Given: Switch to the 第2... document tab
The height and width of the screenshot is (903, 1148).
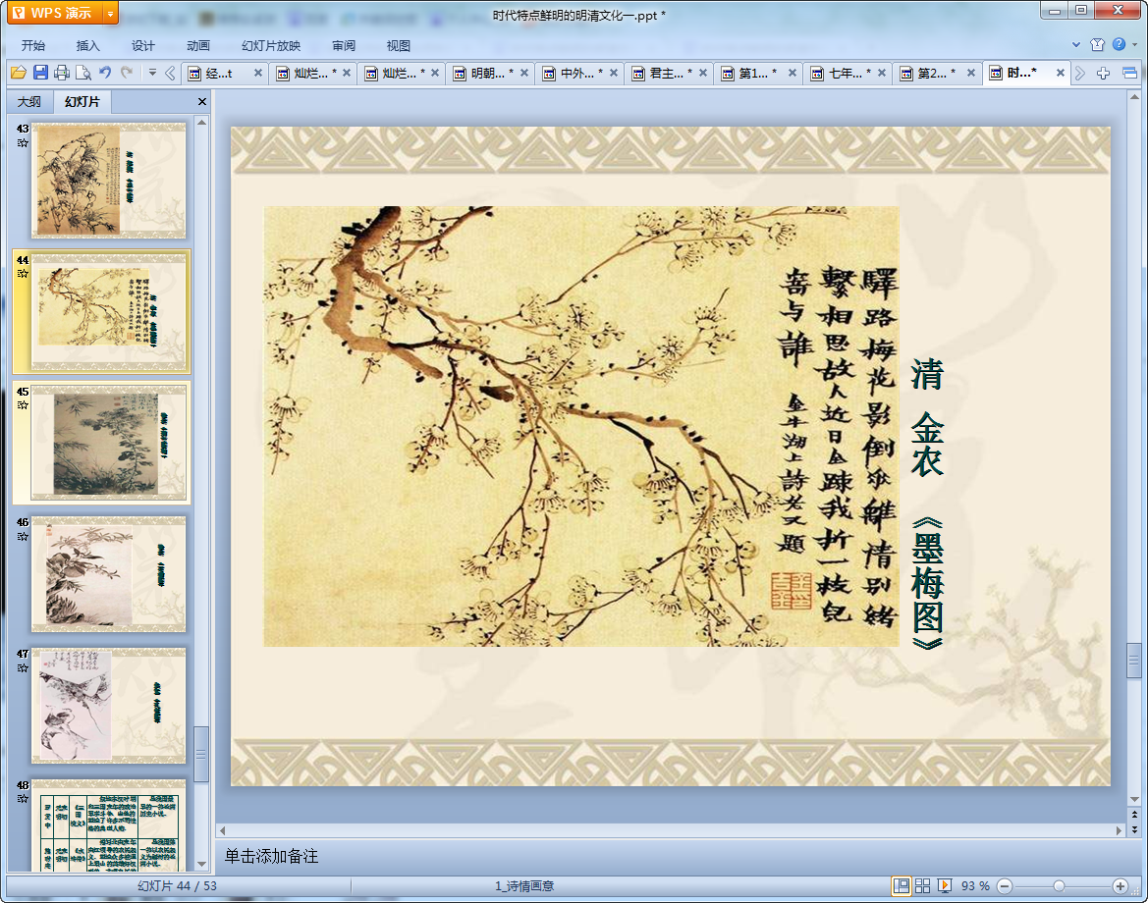Looking at the screenshot, I should tap(937, 73).
